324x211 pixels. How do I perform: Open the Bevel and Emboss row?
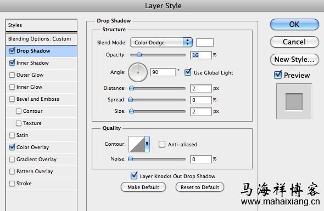[x=41, y=99]
